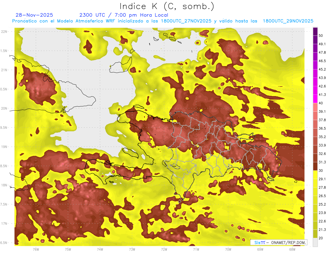Click the '32.6' color bar label
This screenshot has height=253, width=328.
(322, 154)
